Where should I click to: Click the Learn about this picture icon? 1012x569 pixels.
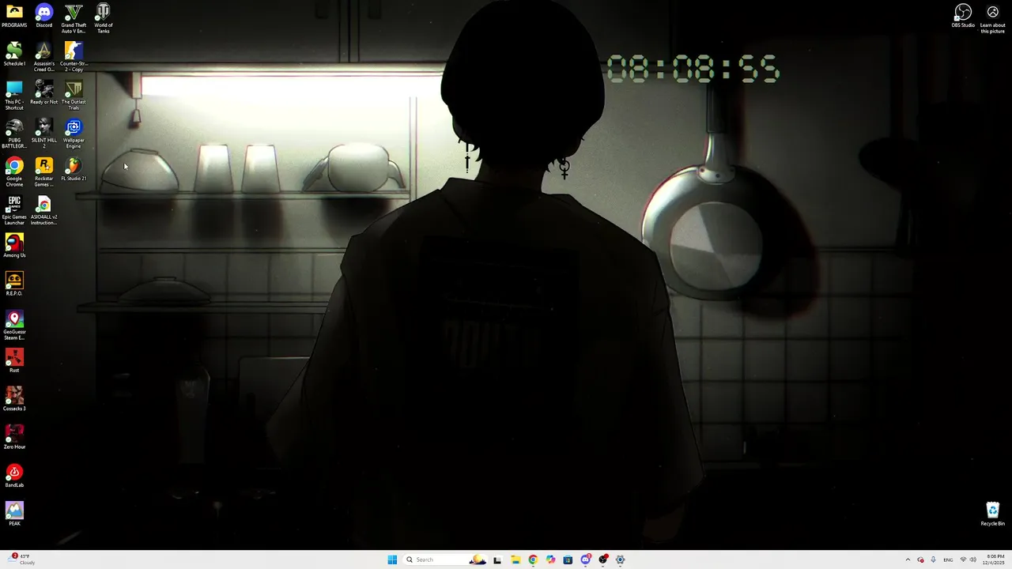(993, 18)
